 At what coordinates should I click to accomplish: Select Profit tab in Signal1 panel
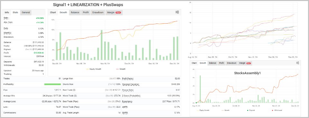point(86,13)
